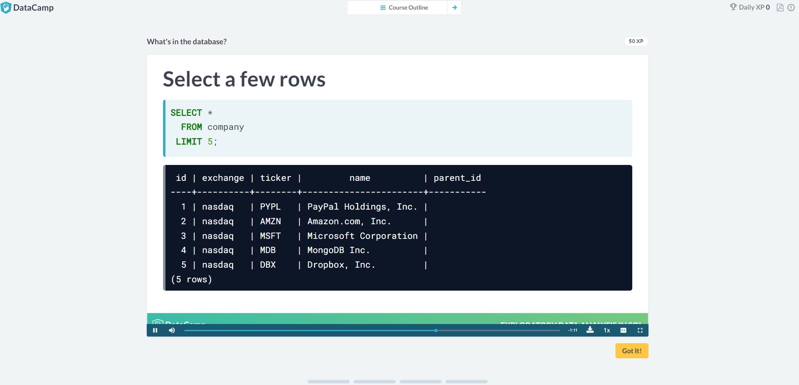This screenshot has height=385, width=799.
Task: Select second progress step bar
Action: (375, 382)
